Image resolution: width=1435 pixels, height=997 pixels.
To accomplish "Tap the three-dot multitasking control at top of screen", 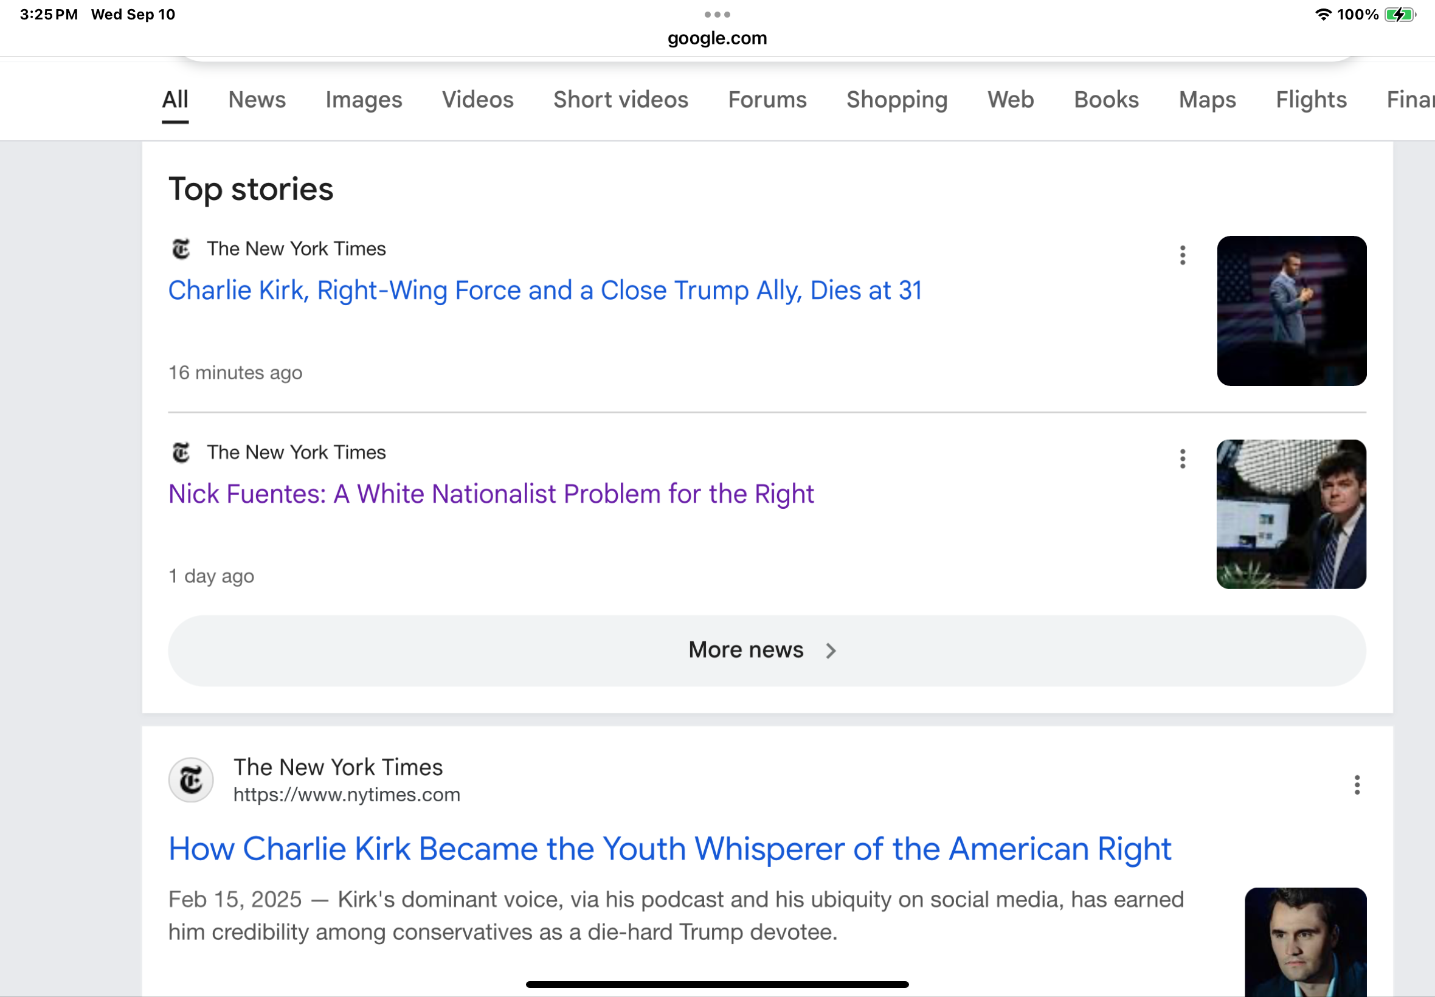I will pyautogui.click(x=717, y=14).
